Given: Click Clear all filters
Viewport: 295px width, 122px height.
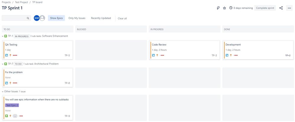Looking at the screenshot, I should (x=122, y=18).
